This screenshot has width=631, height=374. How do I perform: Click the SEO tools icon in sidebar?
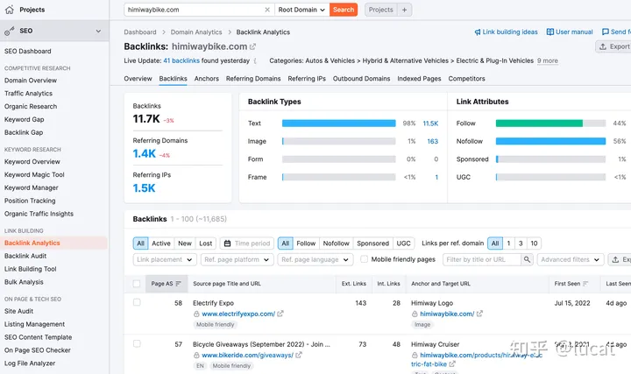(10, 31)
